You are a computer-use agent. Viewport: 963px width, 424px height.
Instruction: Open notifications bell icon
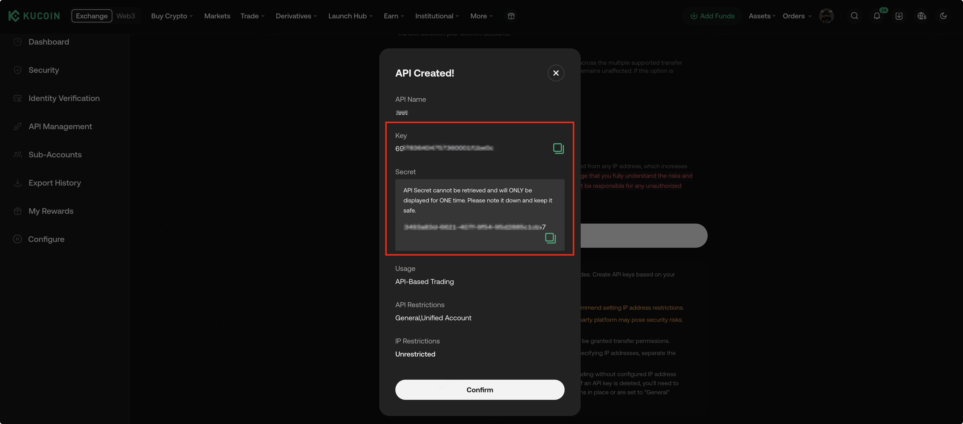pos(877,16)
